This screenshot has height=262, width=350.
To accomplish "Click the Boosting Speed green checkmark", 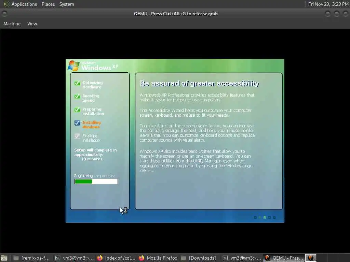I will click(77, 97).
